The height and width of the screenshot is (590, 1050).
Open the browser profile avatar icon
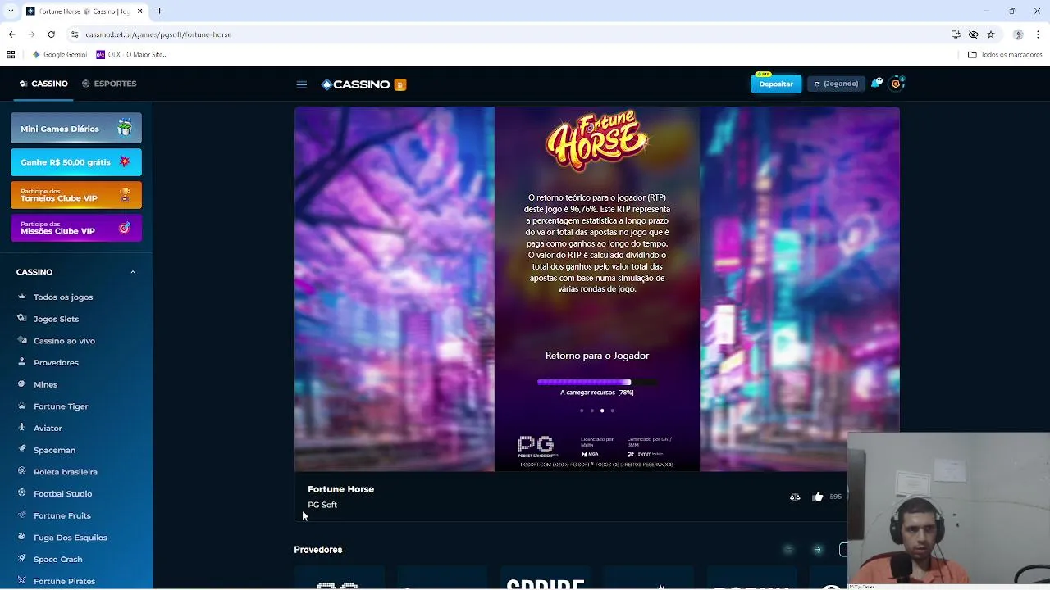(x=1018, y=34)
